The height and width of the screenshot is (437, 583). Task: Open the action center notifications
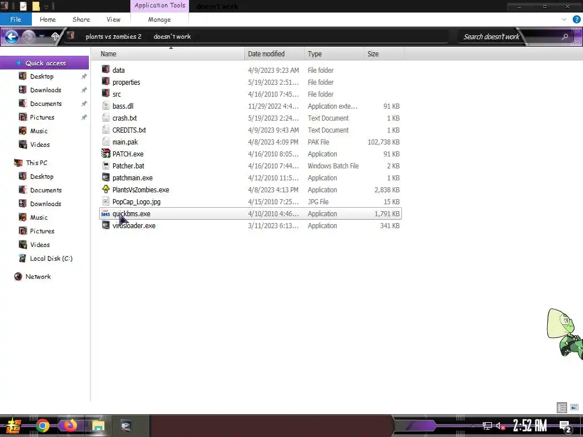(565, 427)
